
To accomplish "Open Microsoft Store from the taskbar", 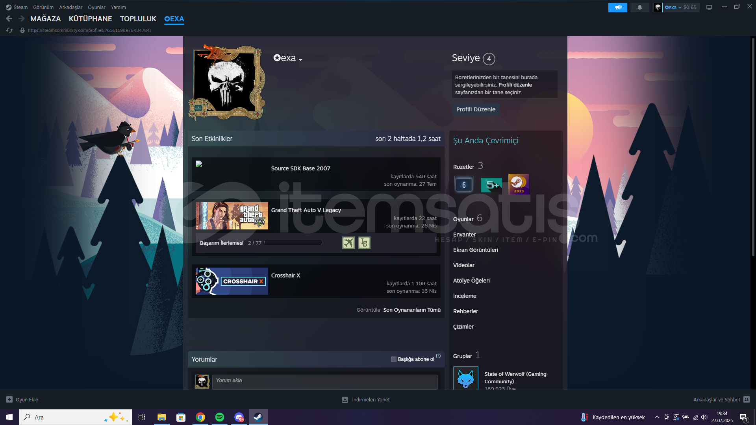I will pos(181,417).
